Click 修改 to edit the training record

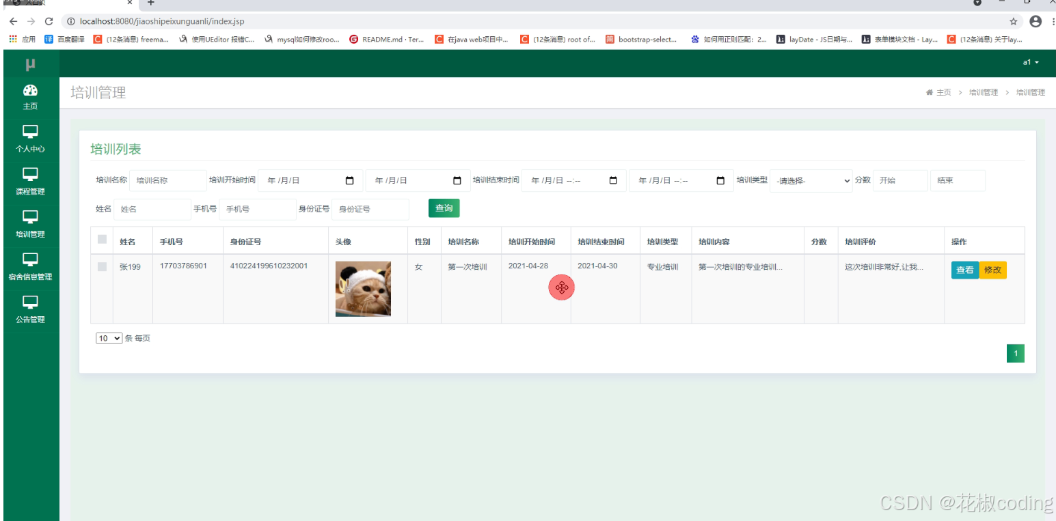[992, 270]
